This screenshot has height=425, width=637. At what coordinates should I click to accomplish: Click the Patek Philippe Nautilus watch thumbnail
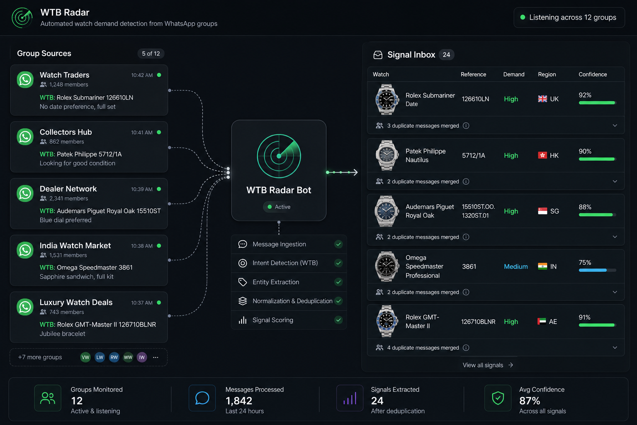tap(387, 155)
